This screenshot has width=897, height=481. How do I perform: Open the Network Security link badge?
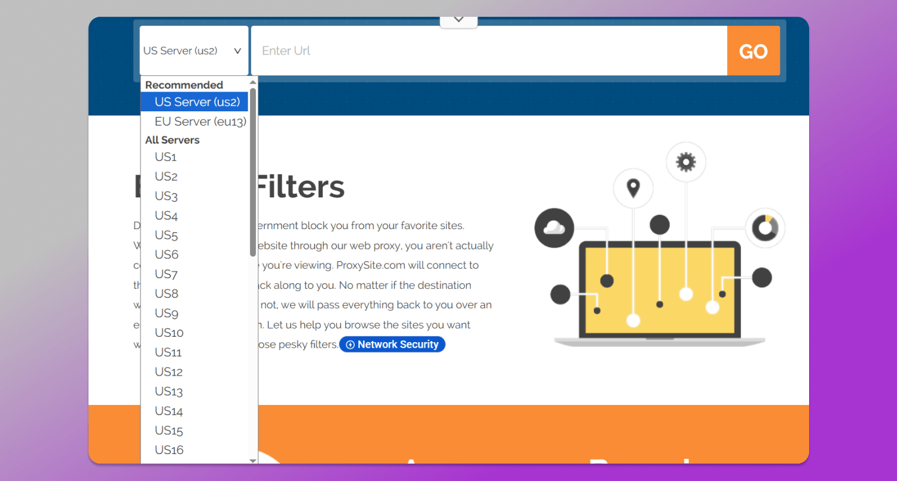coord(392,345)
